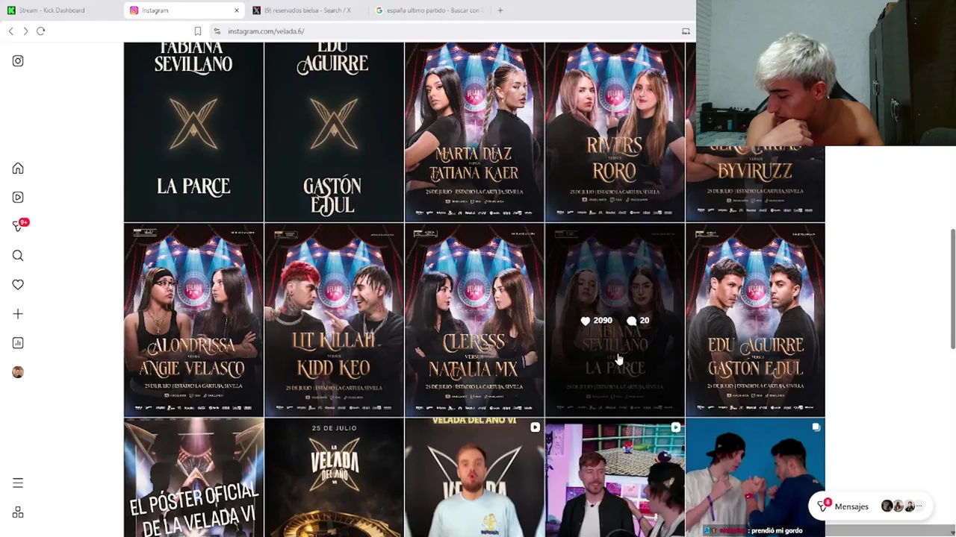Open Meta apps grid icon
This screenshot has width=956, height=537.
tap(18, 512)
